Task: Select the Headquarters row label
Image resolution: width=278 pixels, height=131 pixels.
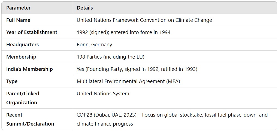Action: click(x=23, y=44)
